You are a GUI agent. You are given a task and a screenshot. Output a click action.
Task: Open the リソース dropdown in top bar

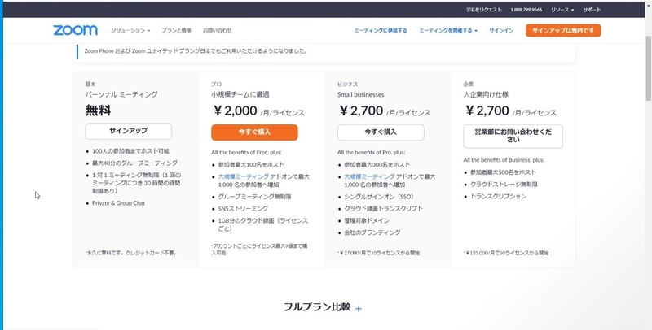562,10
